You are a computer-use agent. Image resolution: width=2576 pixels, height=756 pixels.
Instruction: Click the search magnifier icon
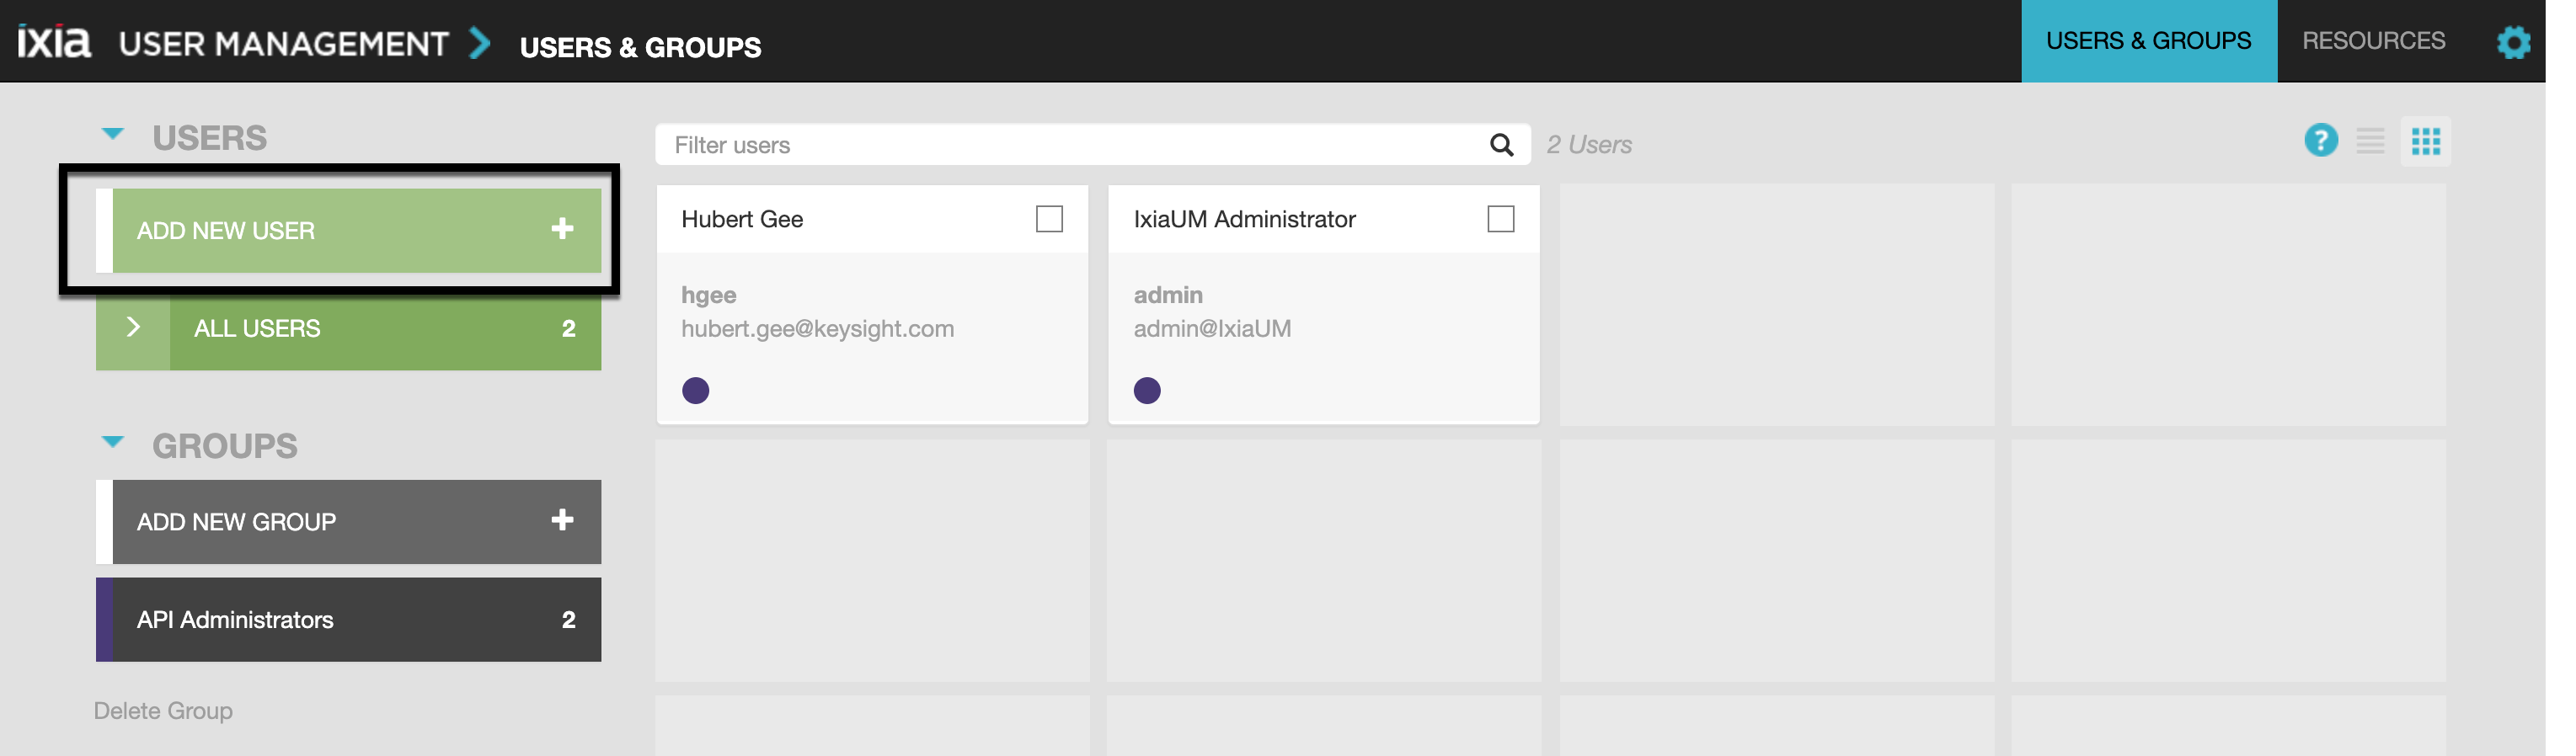click(x=1500, y=145)
